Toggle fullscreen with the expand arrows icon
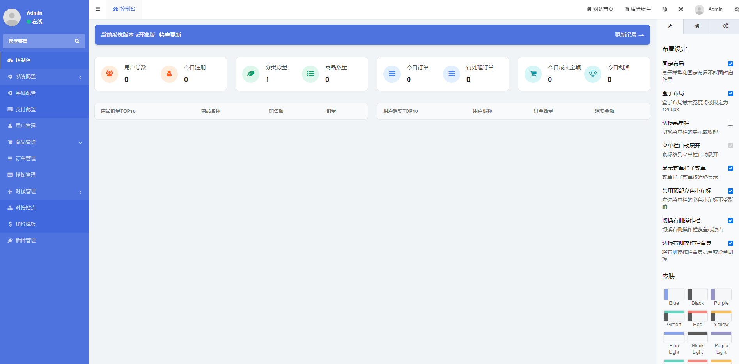 tap(681, 9)
